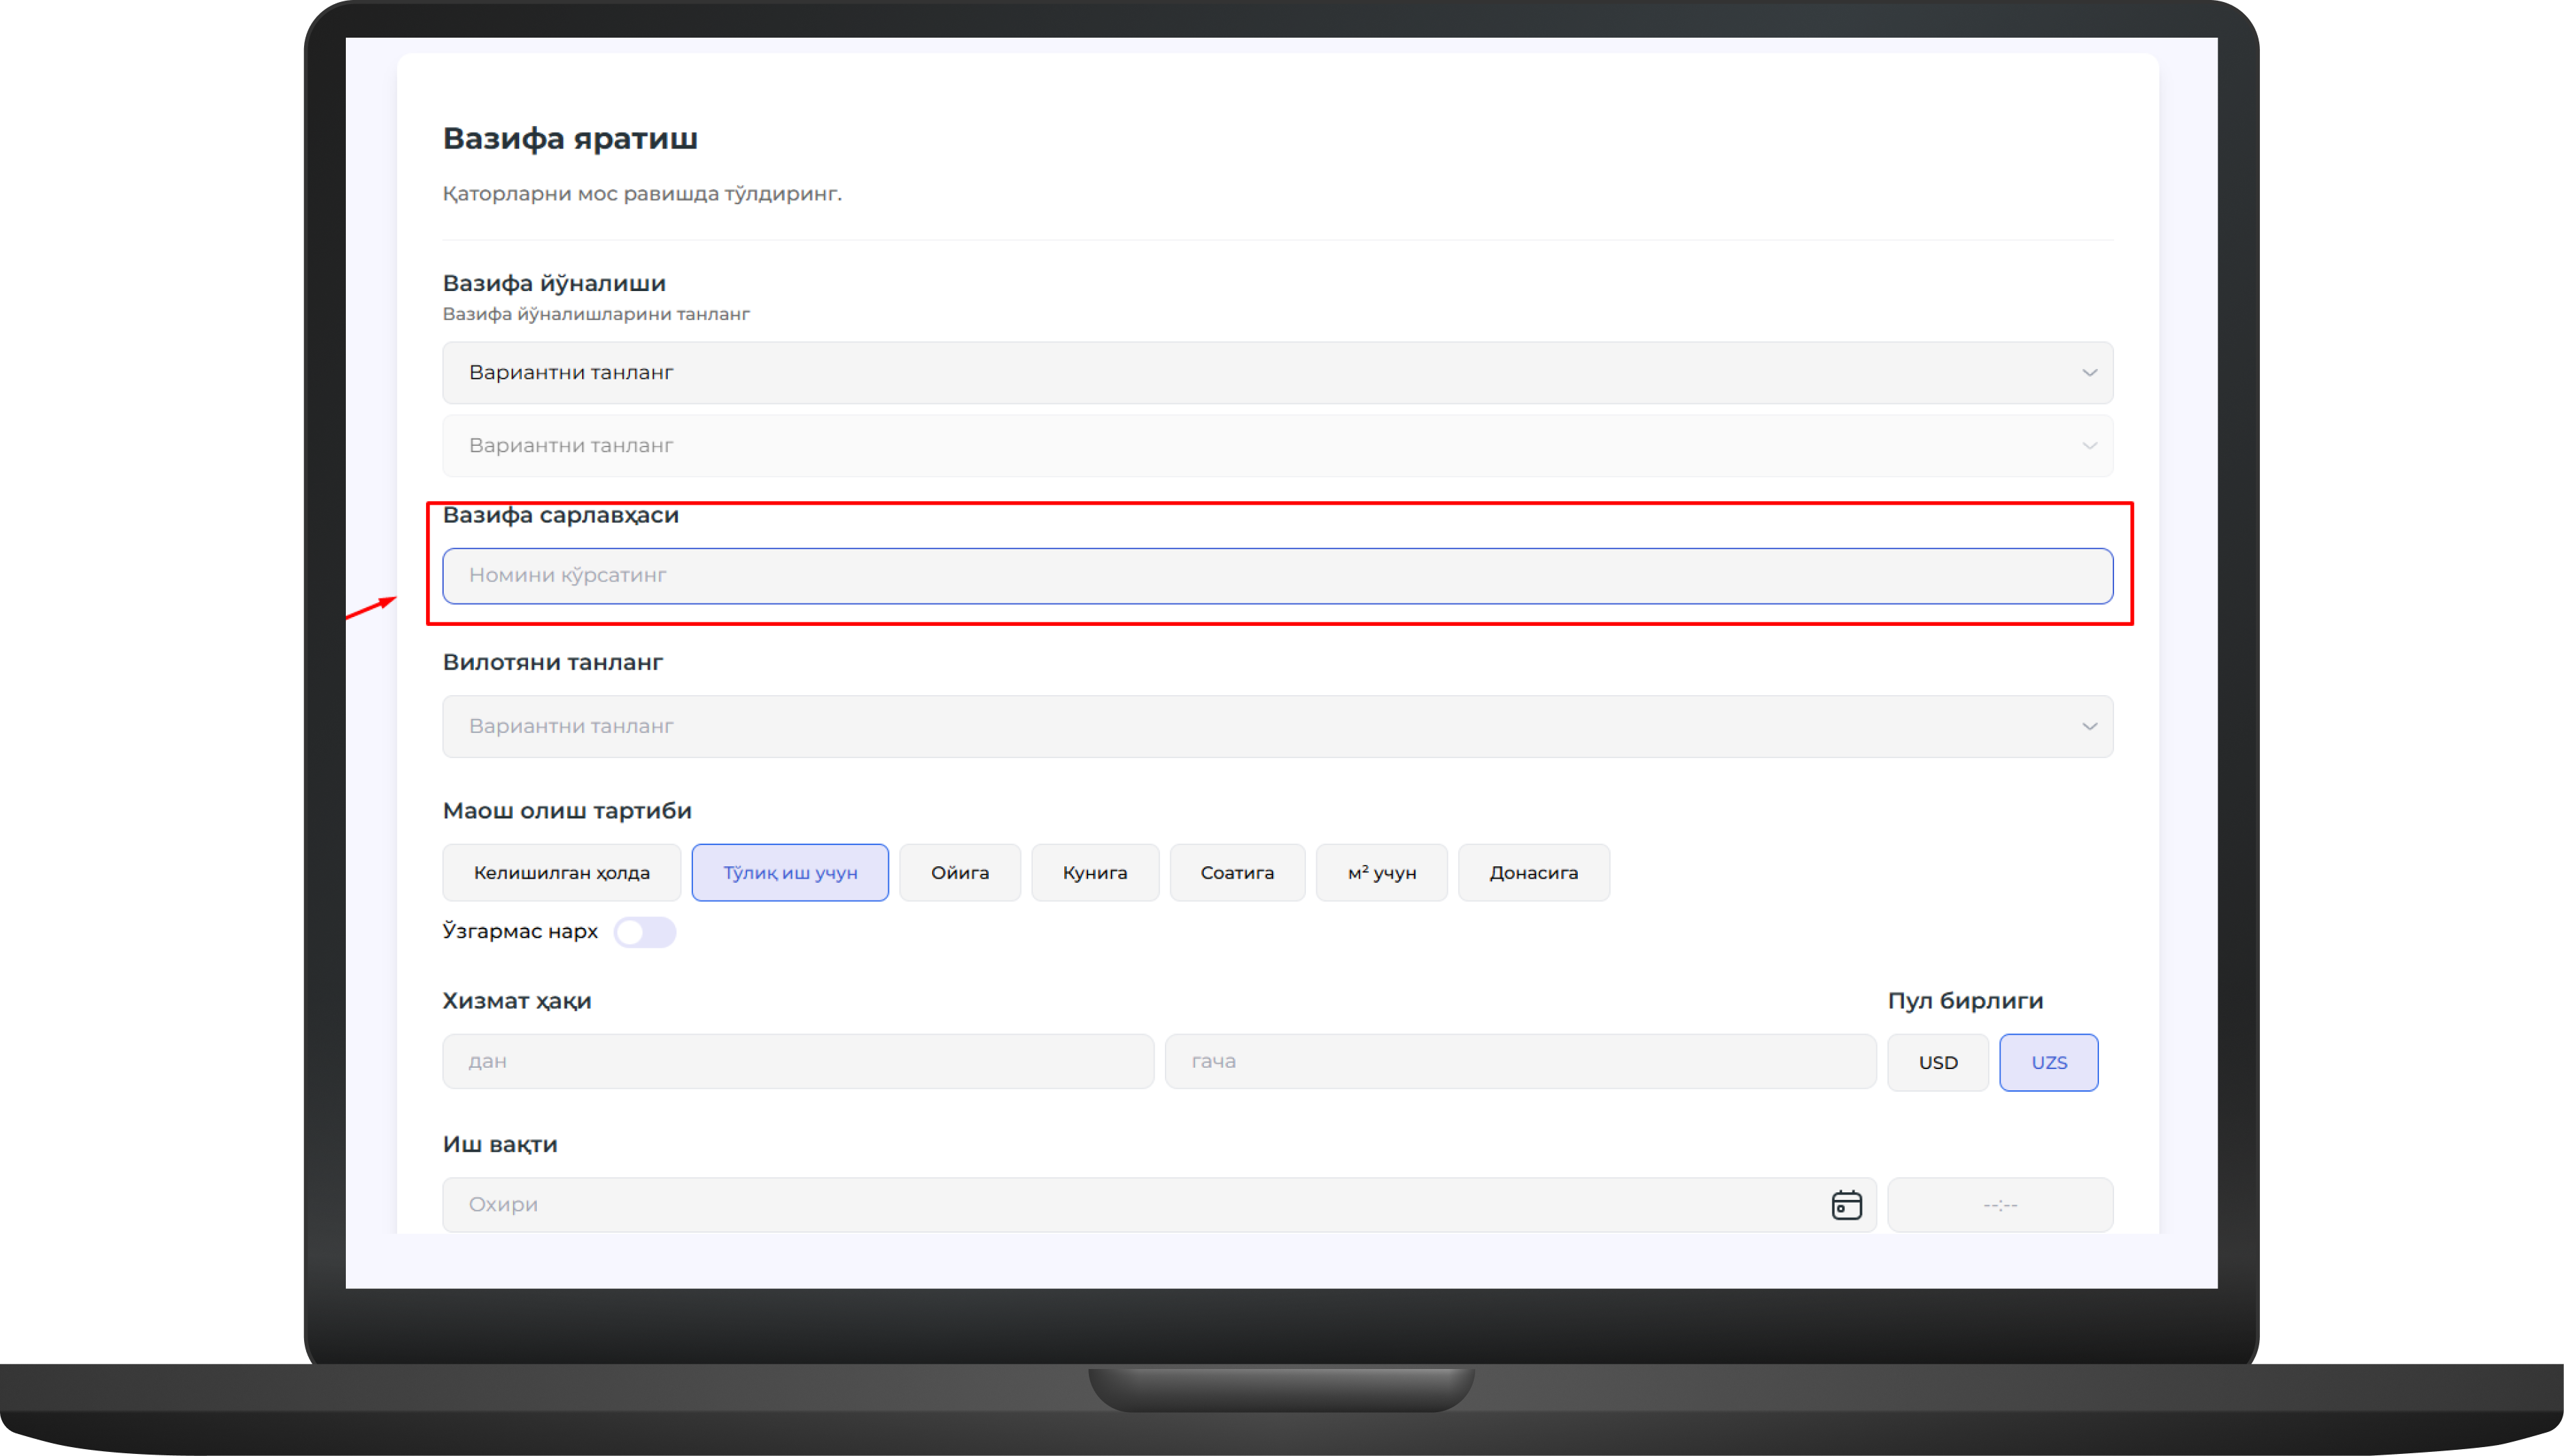Click the calendar icon in Охири field

click(1846, 1205)
